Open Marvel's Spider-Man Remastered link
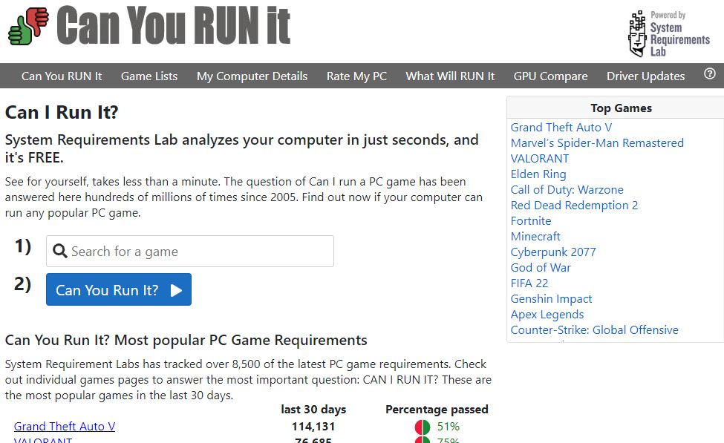 597,143
